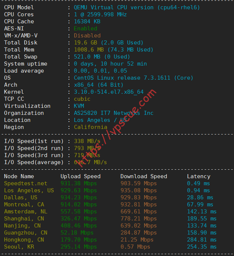The height and width of the screenshot is (256, 234).
Task: Click the California region value
Action: tap(91, 127)
